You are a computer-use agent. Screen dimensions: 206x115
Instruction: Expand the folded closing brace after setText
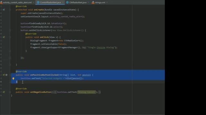point(100,92)
